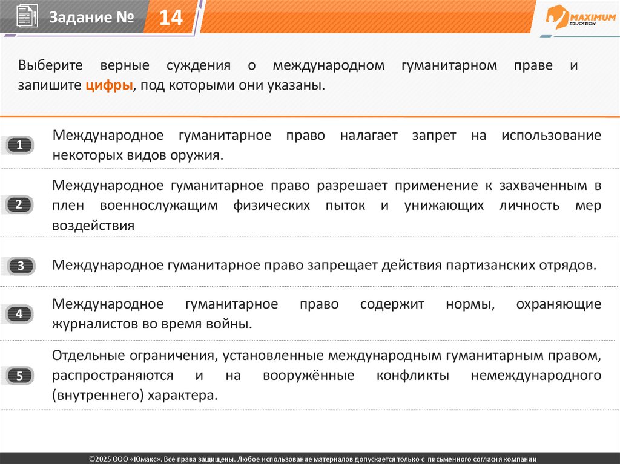Screen dimensions: 620x464
Task: Click the instruction text Выберите верные суждения
Action: [x=298, y=74]
